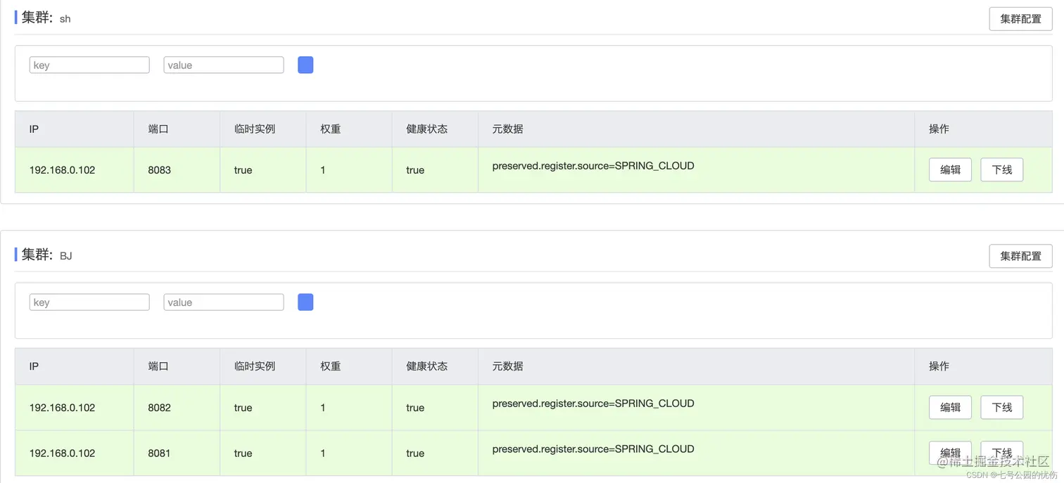Image resolution: width=1064 pixels, height=483 pixels.
Task: Click the 权重 column header in BJ table
Action: [331, 366]
